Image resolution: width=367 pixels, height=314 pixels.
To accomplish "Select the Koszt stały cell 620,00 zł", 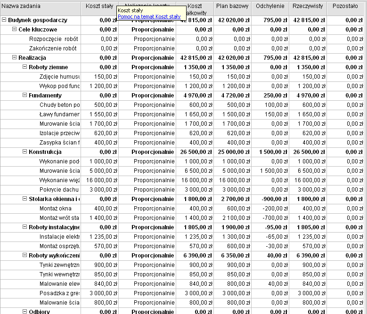I will click(99, 133).
